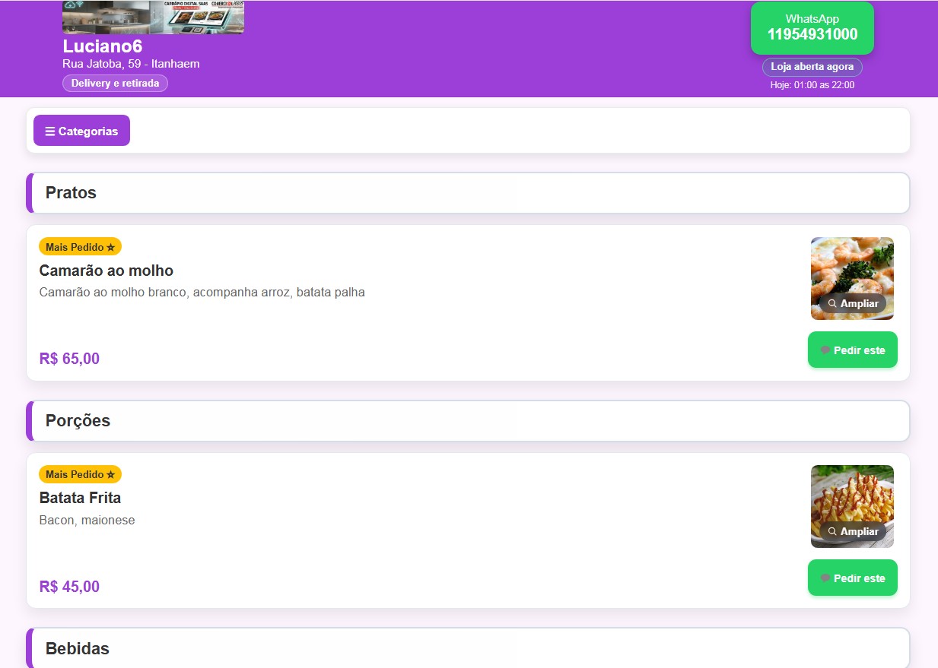Click the Batata Frita item title
This screenshot has width=938, height=668.
(x=80, y=498)
